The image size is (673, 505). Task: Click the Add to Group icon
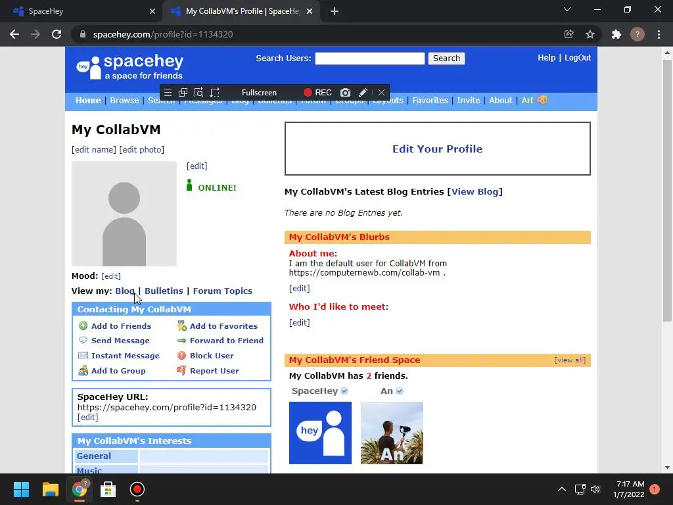(83, 370)
